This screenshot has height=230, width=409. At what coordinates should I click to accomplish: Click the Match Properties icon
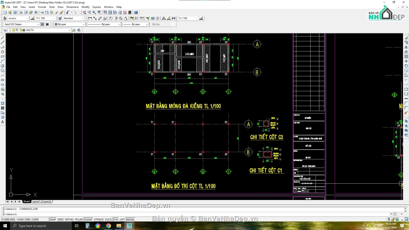[x=57, y=12]
